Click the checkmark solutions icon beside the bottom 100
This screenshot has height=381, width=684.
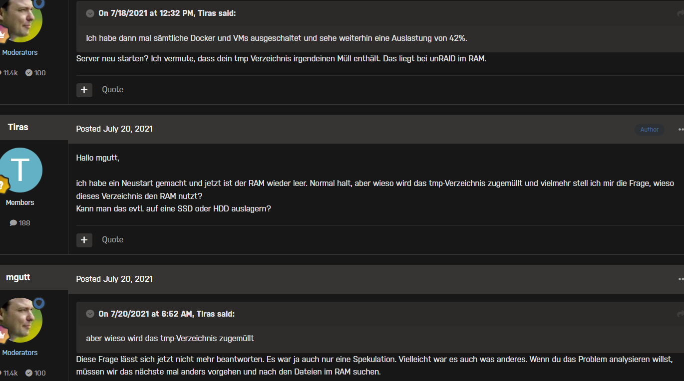tap(29, 373)
